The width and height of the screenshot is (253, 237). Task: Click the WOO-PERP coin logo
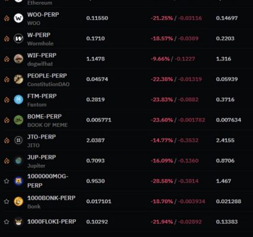click(18, 18)
